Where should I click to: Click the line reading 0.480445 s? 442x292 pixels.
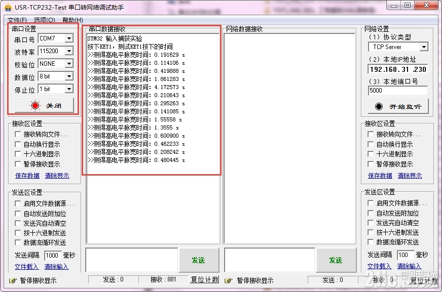pyautogui.click(x=136, y=160)
